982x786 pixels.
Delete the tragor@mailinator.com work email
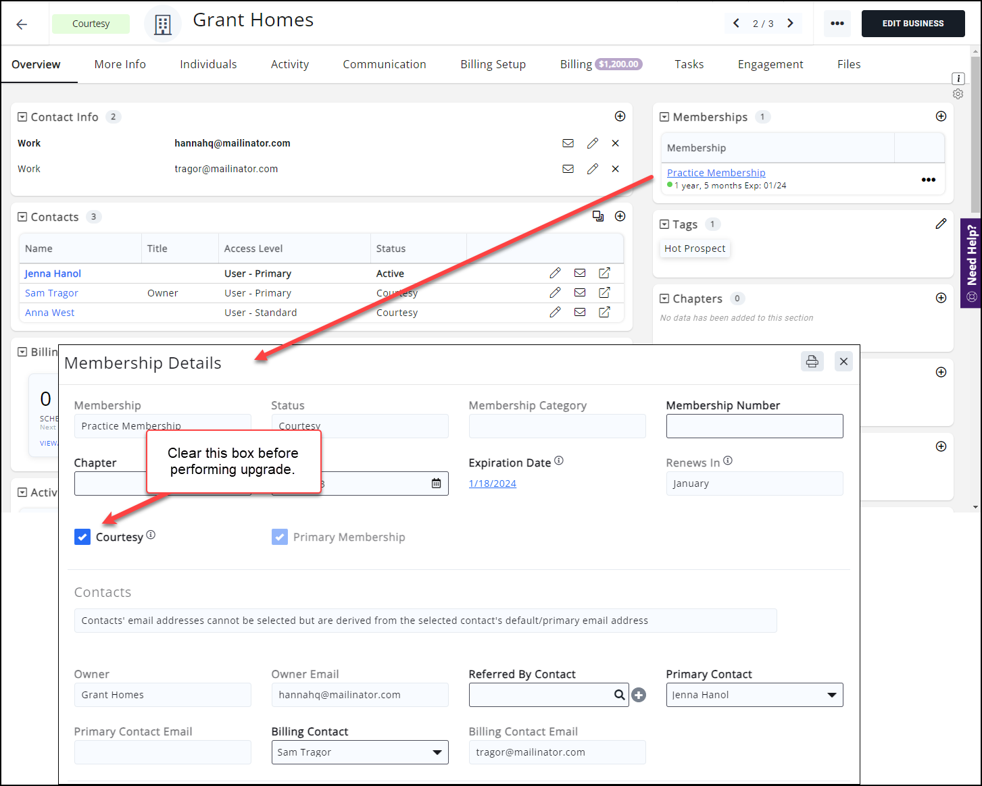pos(615,169)
